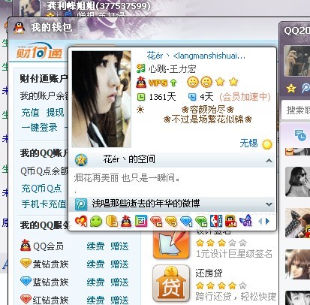This screenshot has height=305, width=310.
Task: Click the Qzone status 烟花再美丽 也只是一瞬间
Action: pos(127,178)
